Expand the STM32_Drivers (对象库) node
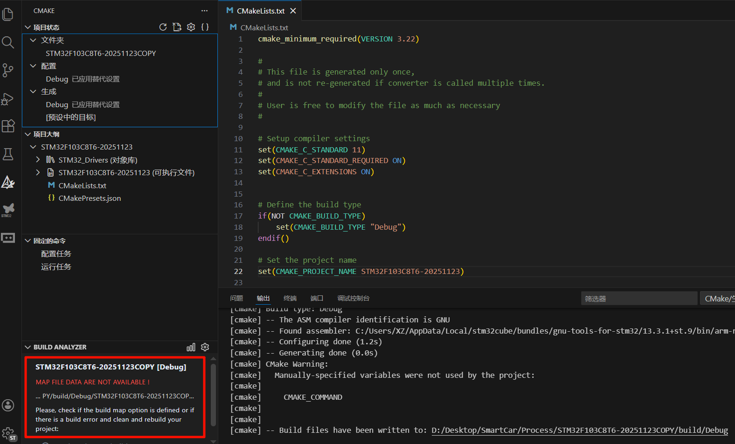The height and width of the screenshot is (444, 735). (38, 160)
